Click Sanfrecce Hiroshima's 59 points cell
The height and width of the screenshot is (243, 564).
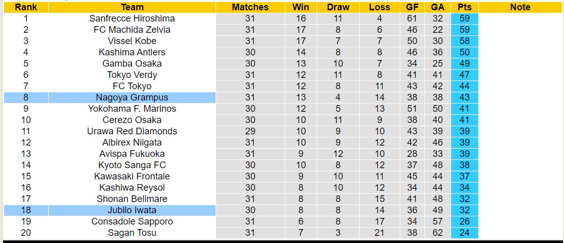tap(465, 18)
